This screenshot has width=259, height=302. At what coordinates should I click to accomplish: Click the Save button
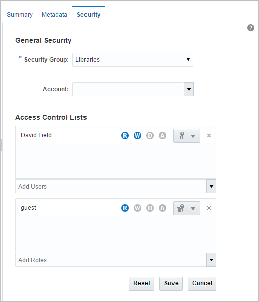(171, 284)
